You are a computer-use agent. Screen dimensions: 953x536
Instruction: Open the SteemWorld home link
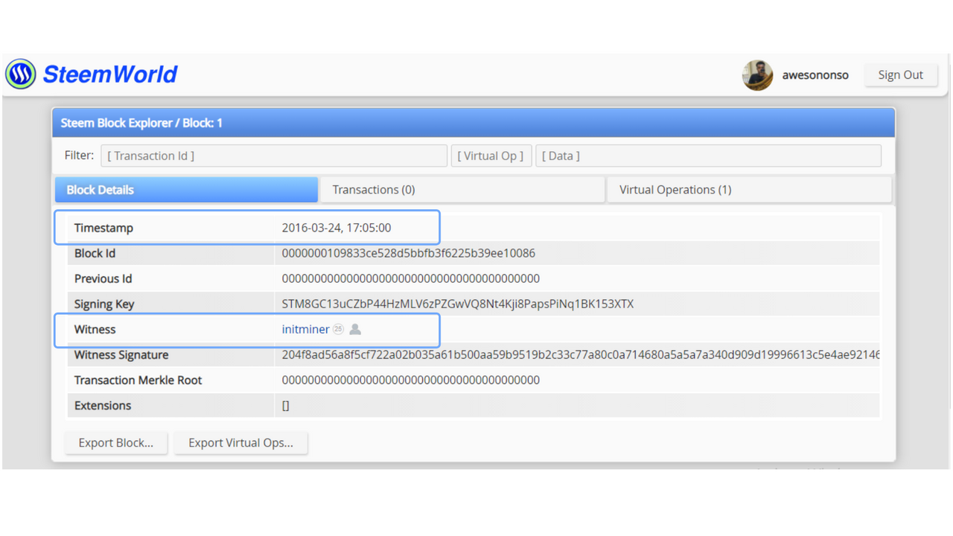pyautogui.click(x=110, y=74)
